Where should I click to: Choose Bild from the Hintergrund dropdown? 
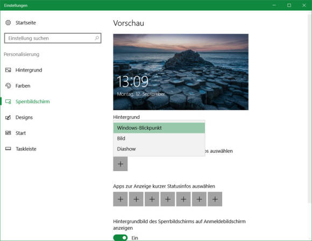pyautogui.click(x=159, y=138)
